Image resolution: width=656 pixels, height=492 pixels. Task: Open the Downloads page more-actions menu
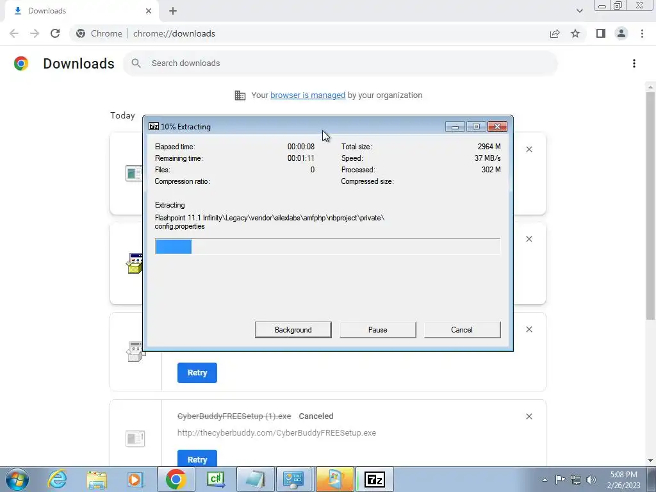pyautogui.click(x=634, y=63)
